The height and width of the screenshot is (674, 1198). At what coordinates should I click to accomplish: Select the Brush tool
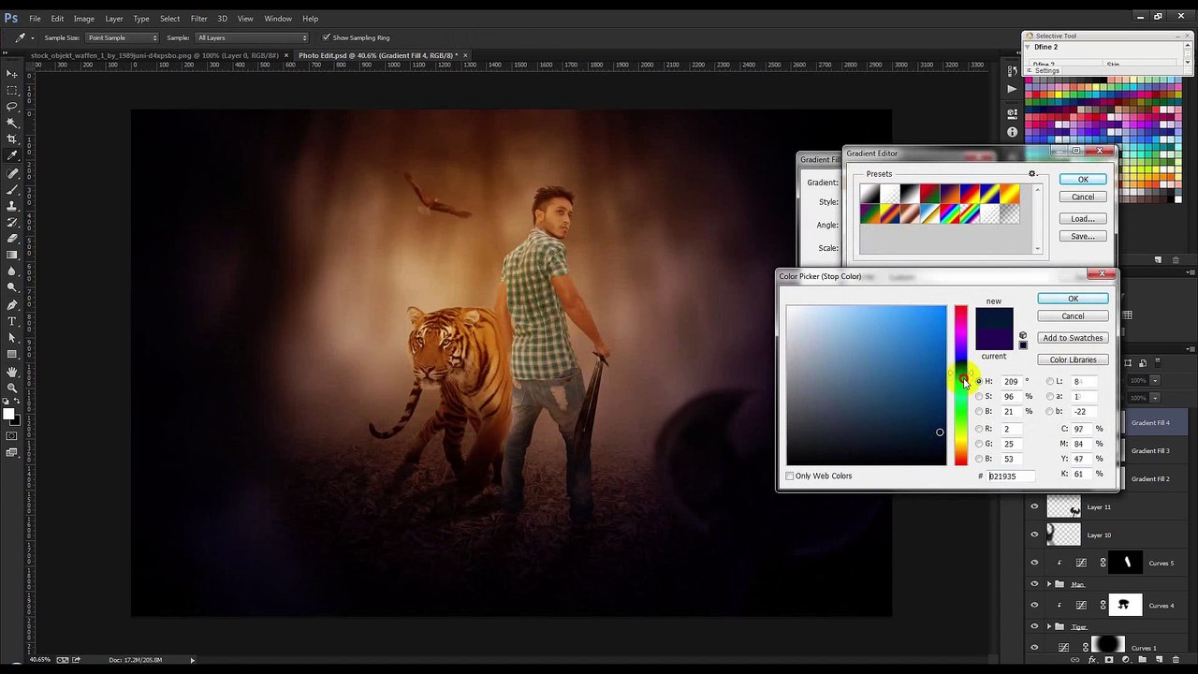click(12, 189)
